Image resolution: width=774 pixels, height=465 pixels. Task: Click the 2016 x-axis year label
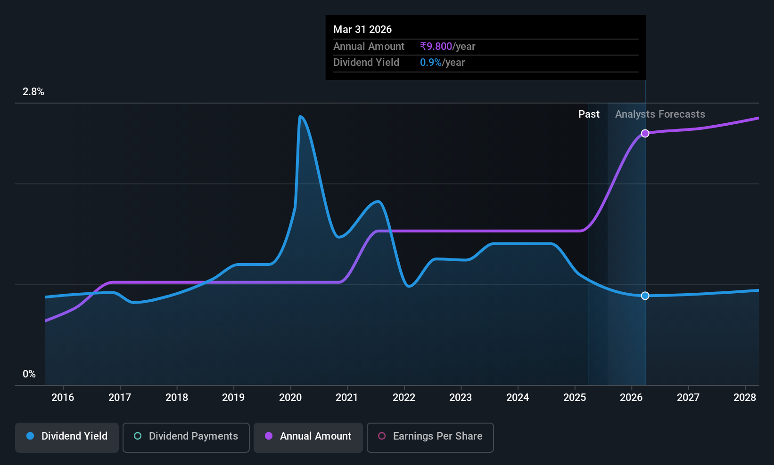tap(63, 397)
